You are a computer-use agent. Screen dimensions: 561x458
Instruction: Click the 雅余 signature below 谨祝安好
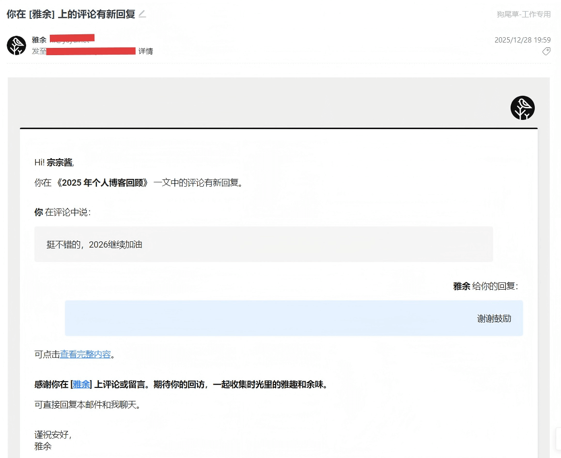coord(43,446)
